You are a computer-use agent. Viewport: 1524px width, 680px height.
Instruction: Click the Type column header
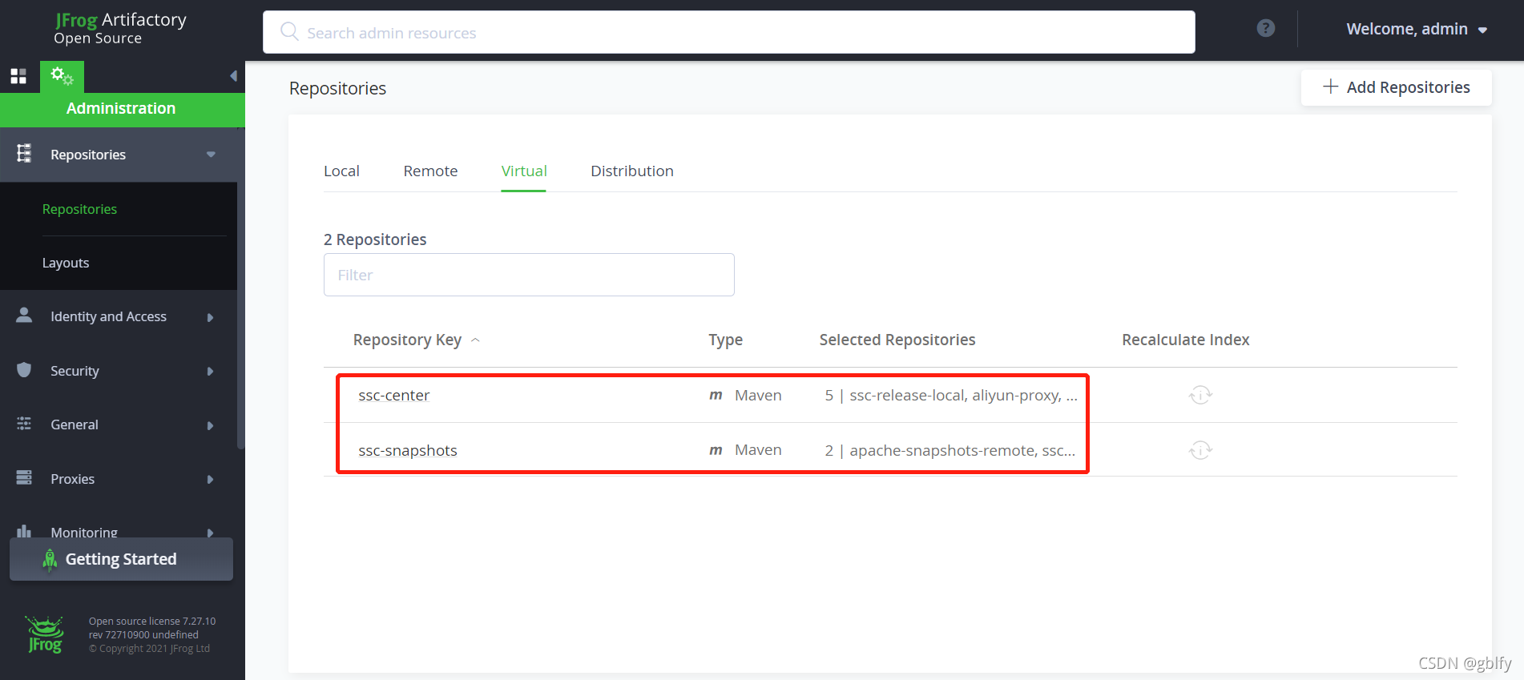(x=725, y=340)
